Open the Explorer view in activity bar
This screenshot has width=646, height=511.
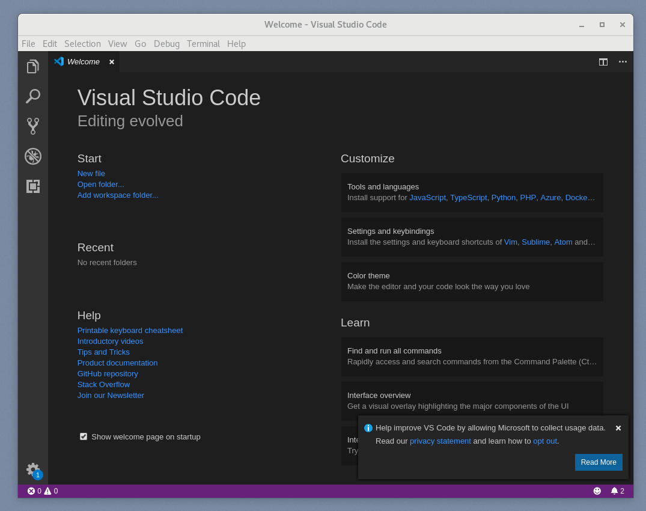pyautogui.click(x=33, y=66)
